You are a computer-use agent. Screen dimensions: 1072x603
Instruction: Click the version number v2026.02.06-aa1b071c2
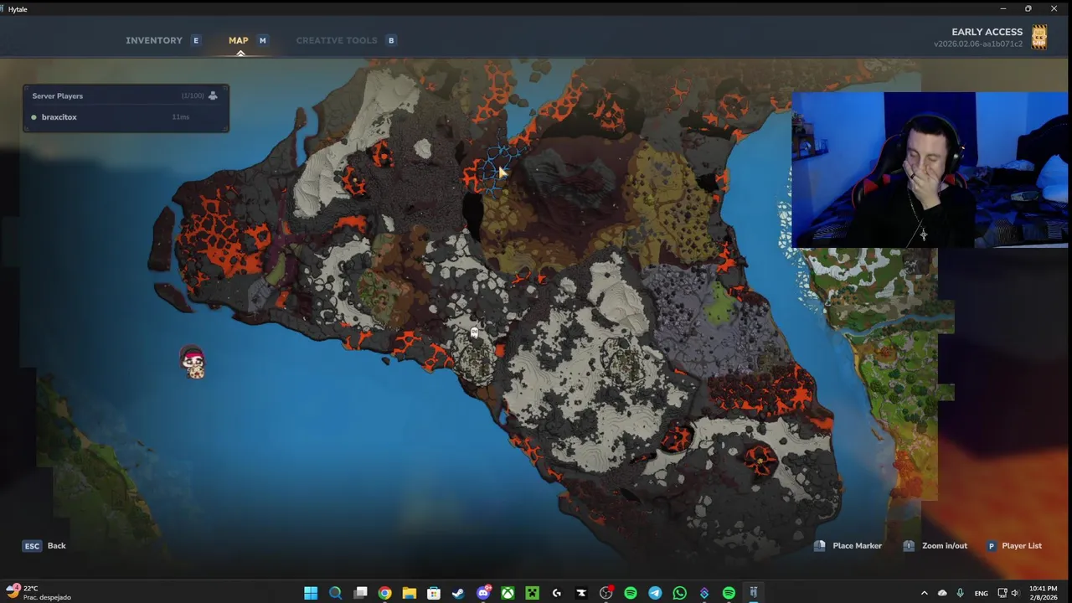point(978,44)
